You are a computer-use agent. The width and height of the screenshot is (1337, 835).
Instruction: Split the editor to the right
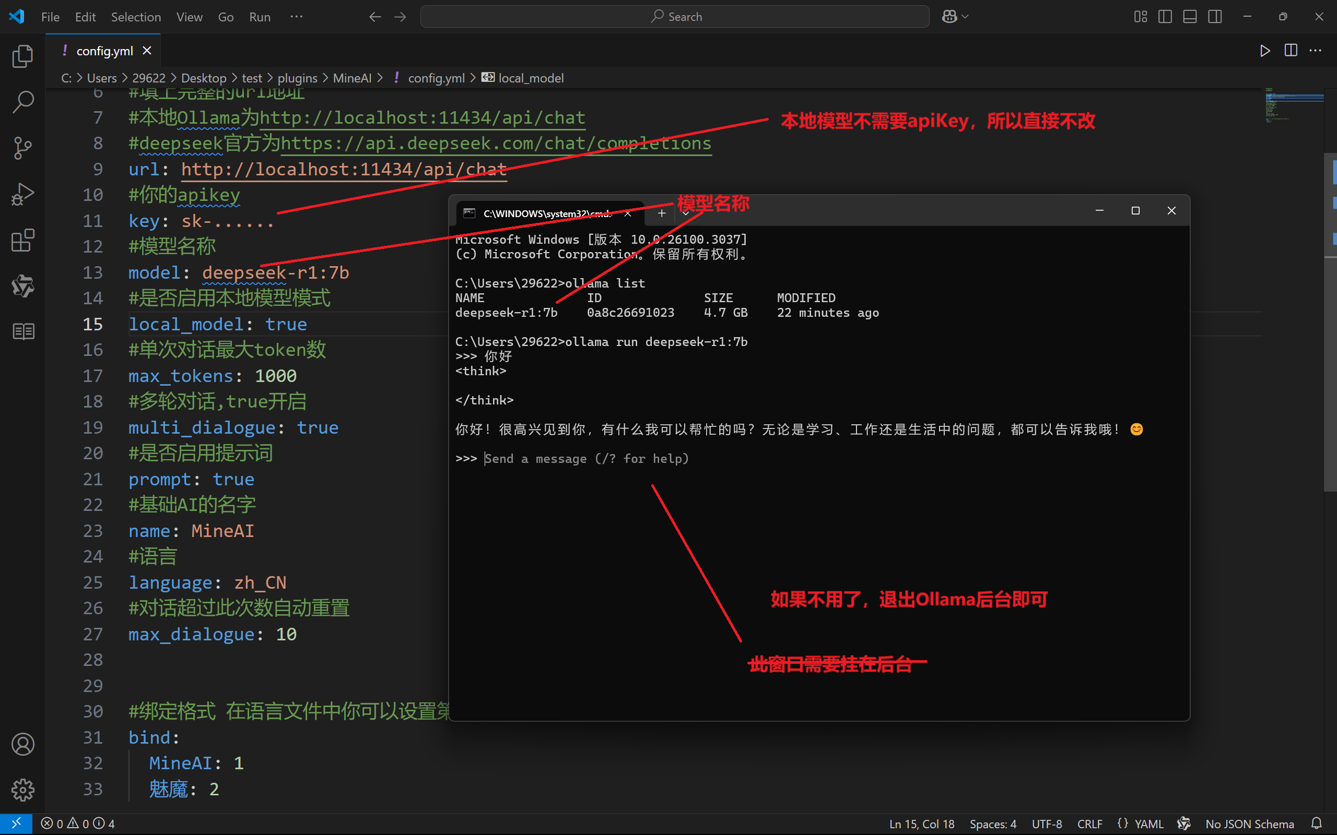pos(1291,51)
